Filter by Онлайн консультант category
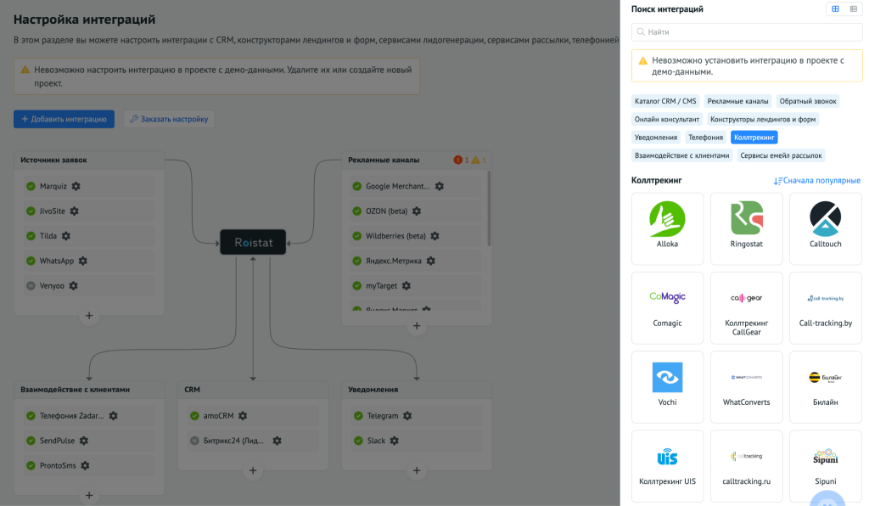The width and height of the screenshot is (869, 506). (x=667, y=119)
